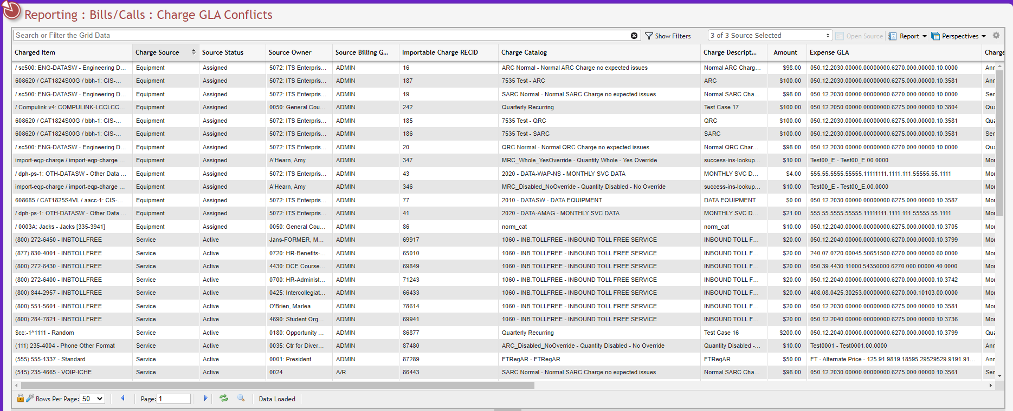The width and height of the screenshot is (1013, 411).
Task: Click the magnifying glass icon in footer
Action: 241,399
